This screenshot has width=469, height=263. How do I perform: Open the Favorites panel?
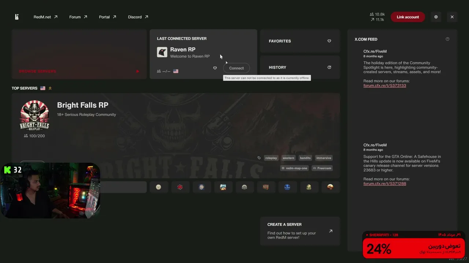click(x=300, y=41)
